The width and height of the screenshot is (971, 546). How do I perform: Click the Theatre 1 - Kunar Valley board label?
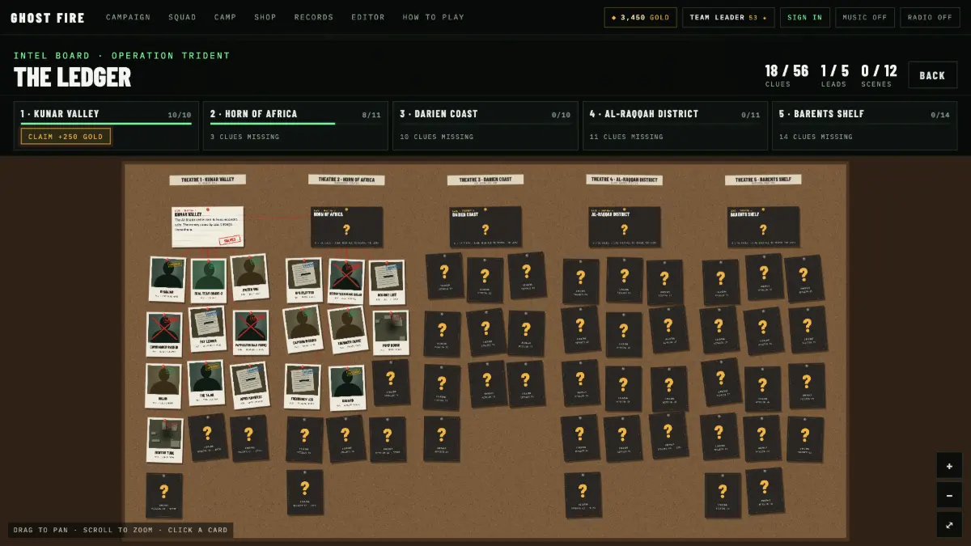(208, 180)
